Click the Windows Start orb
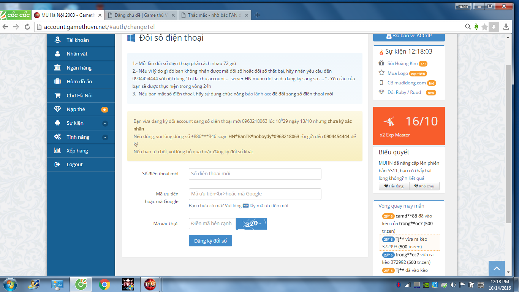This screenshot has width=519, height=292. tap(9, 284)
